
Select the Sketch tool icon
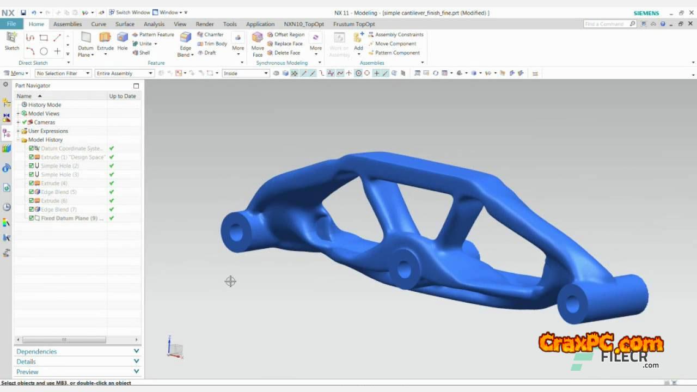click(x=11, y=38)
